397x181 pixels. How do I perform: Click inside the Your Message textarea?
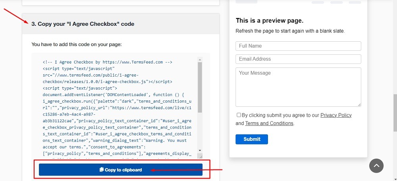(298, 87)
